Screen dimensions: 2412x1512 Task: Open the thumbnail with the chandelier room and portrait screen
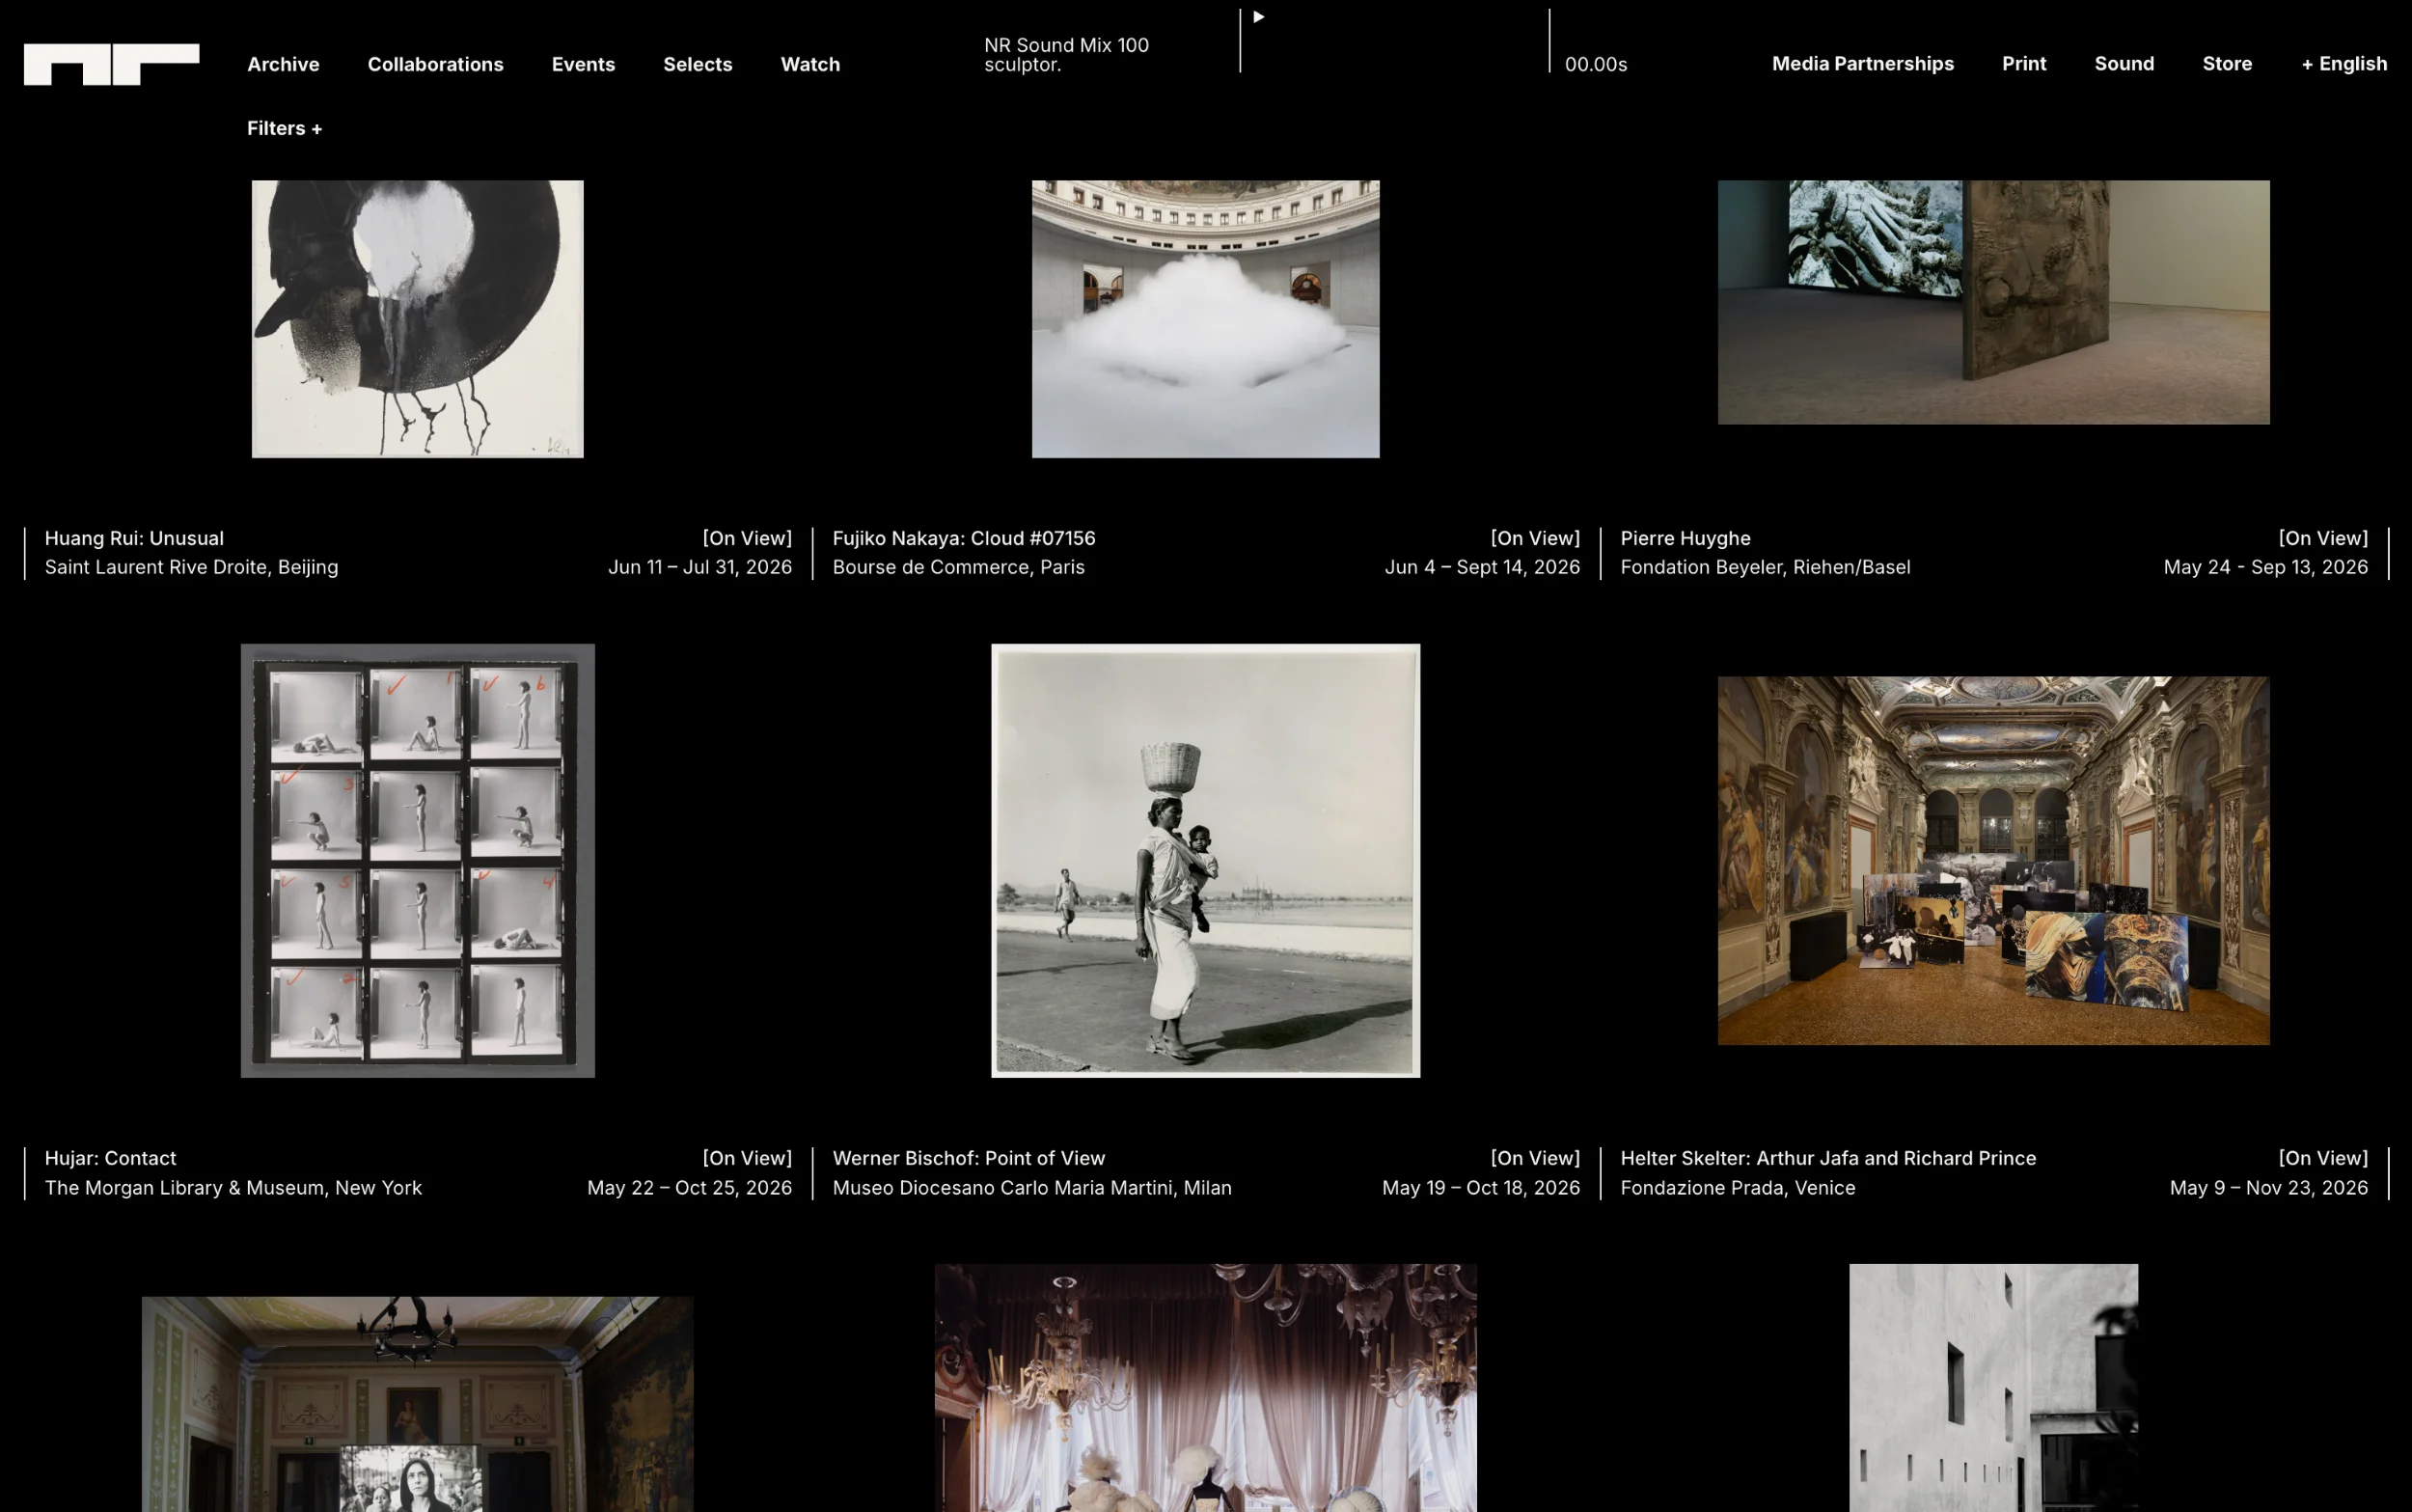pos(417,1404)
